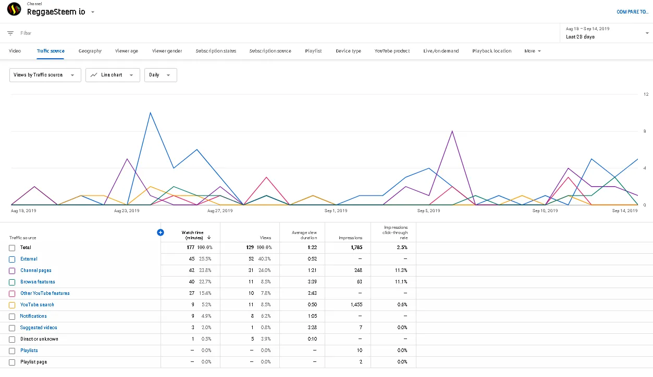This screenshot has height=377, width=653.
Task: Open the Suggested videos link
Action: click(x=39, y=328)
